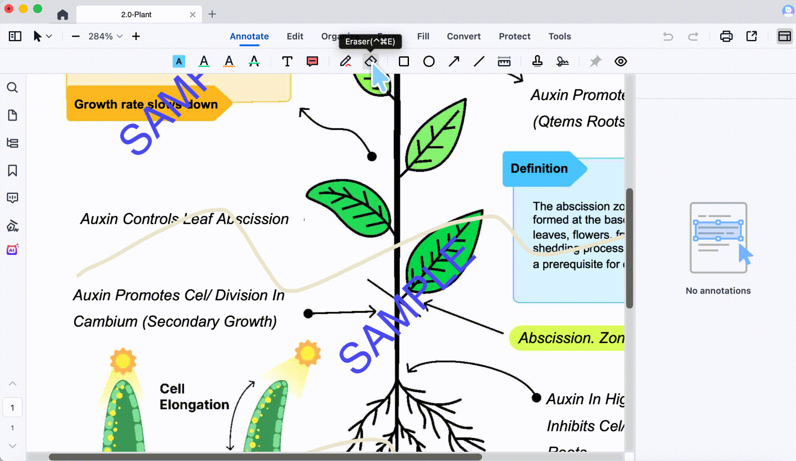Zoom out with the minus button
The width and height of the screenshot is (796, 461).
[x=76, y=36]
